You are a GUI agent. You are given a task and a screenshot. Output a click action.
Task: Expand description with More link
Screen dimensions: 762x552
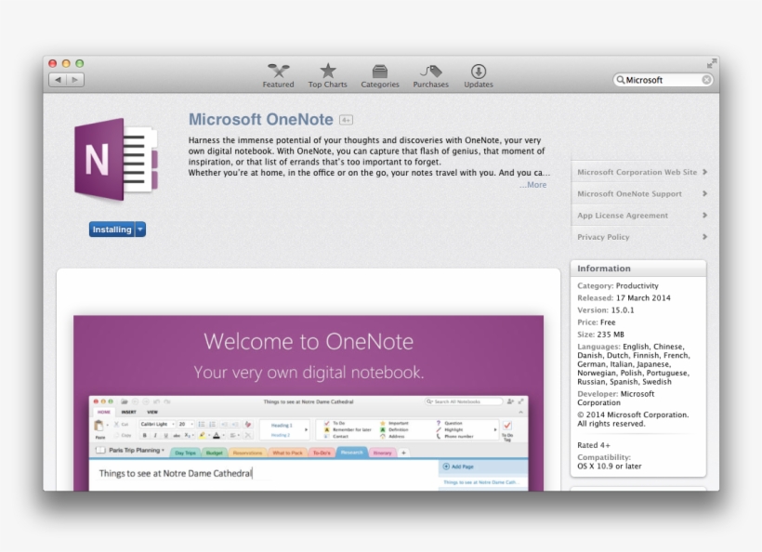click(x=533, y=185)
